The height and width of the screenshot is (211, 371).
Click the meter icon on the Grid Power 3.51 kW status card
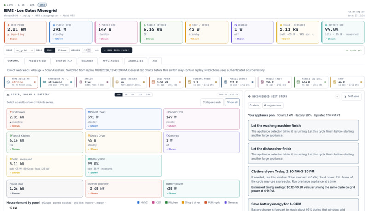153,82
